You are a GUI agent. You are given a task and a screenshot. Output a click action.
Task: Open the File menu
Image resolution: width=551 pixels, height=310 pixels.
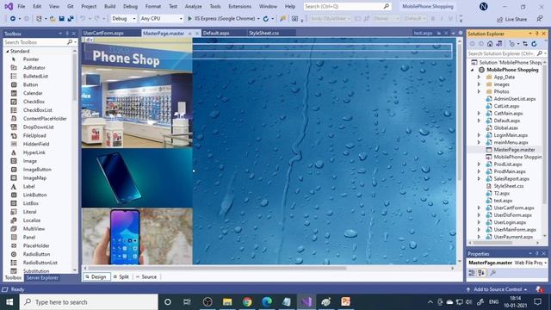click(22, 6)
